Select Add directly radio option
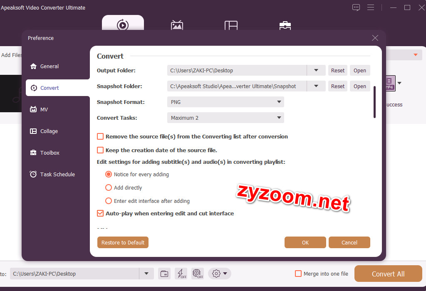426x291 pixels. (x=109, y=187)
